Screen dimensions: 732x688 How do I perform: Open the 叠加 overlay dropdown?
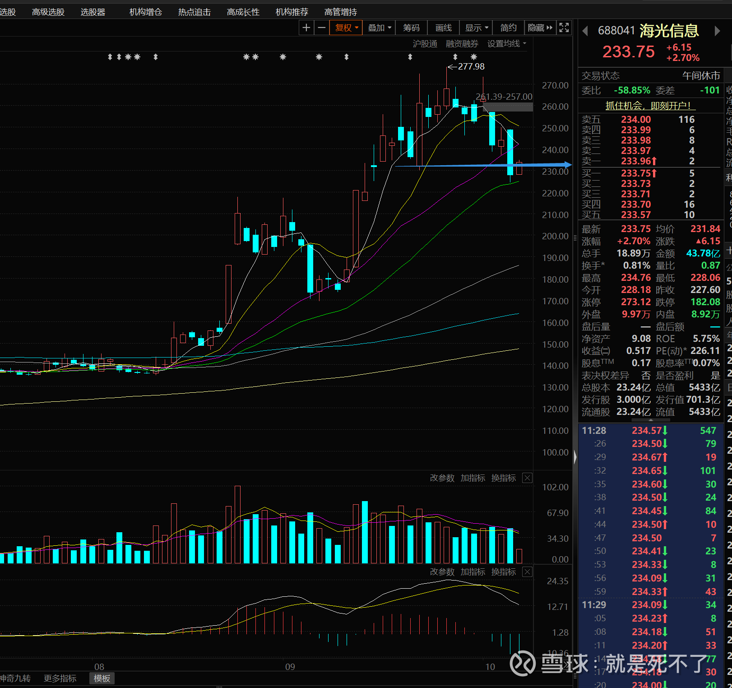tap(379, 28)
